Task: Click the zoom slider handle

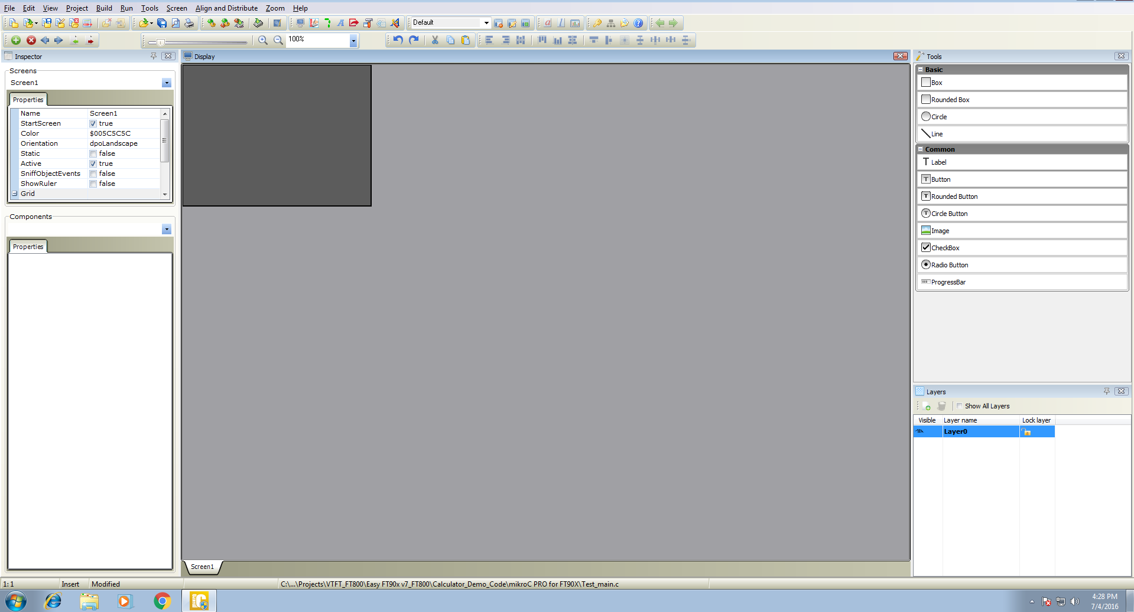Action: 160,42
